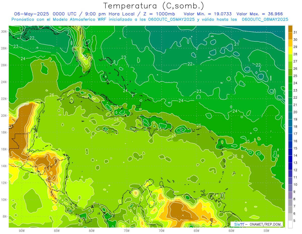Click the "16N" latitude label
The width and height of the screenshot is (302, 234).
4,149
